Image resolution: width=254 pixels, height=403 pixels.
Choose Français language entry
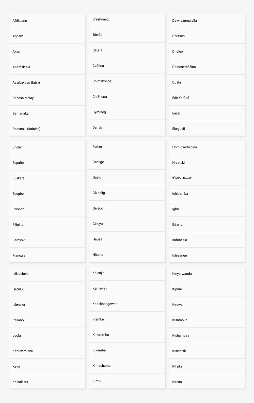(x=47, y=255)
